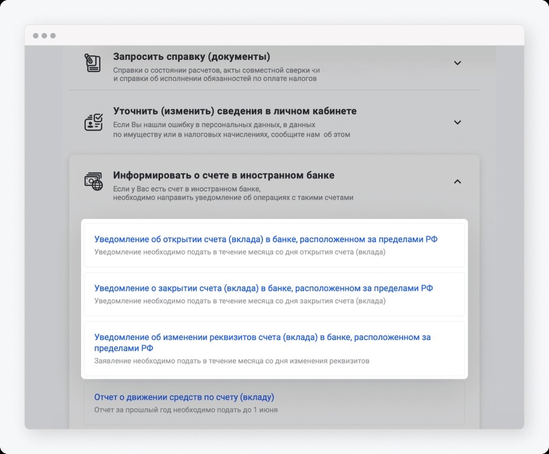Screen dimensions: 549x454
Task: Expand the 'Запросить справку (документы)' section chevron
Action: (x=457, y=63)
